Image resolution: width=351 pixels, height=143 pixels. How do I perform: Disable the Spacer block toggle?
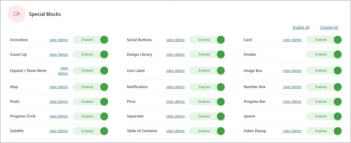coord(324,116)
